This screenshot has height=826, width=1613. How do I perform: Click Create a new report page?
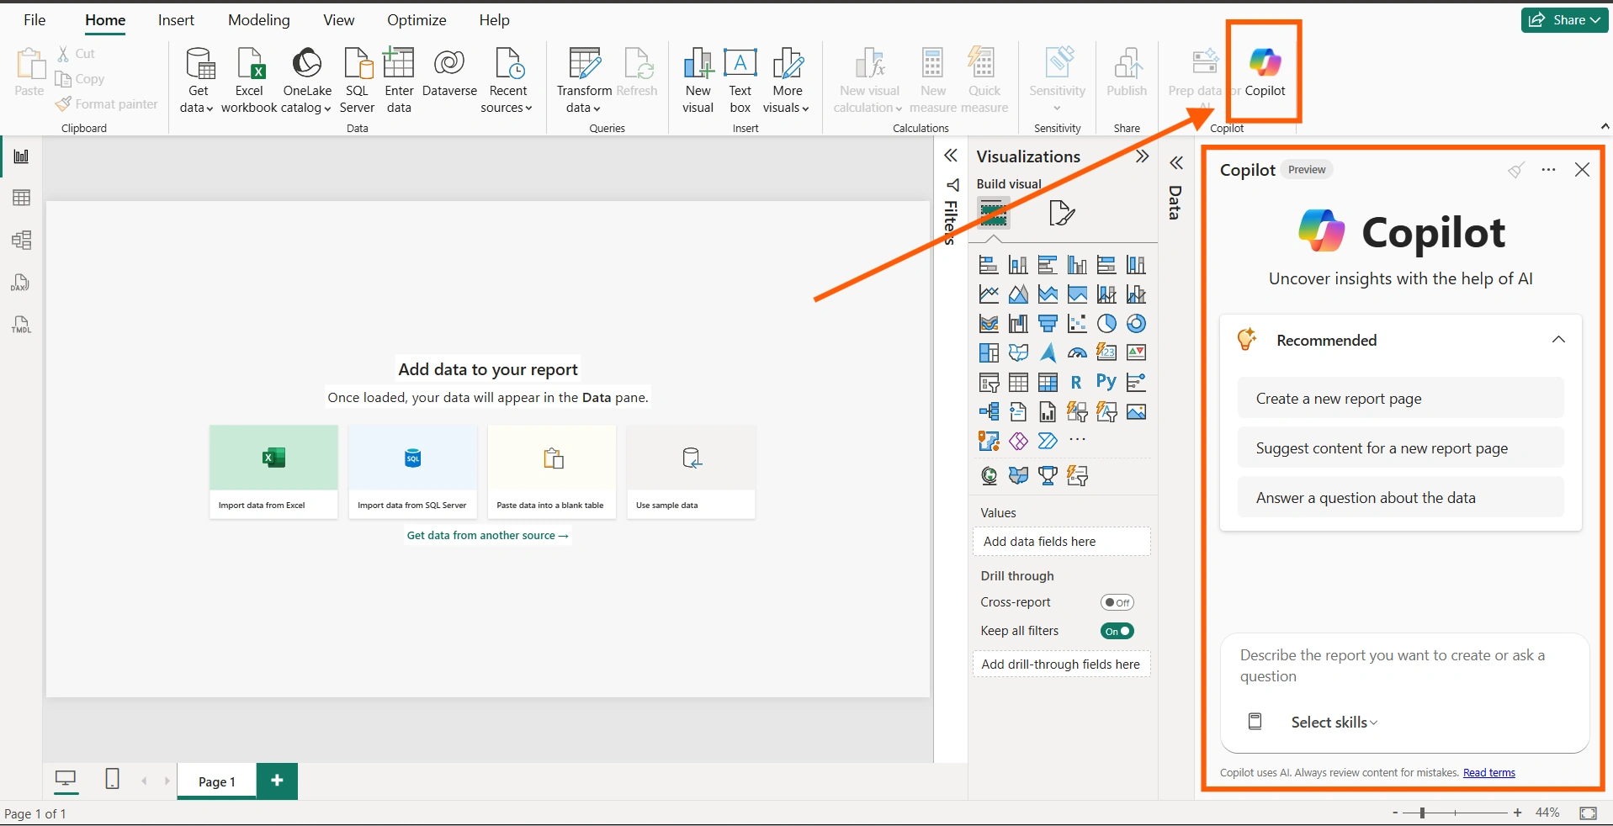(1400, 399)
